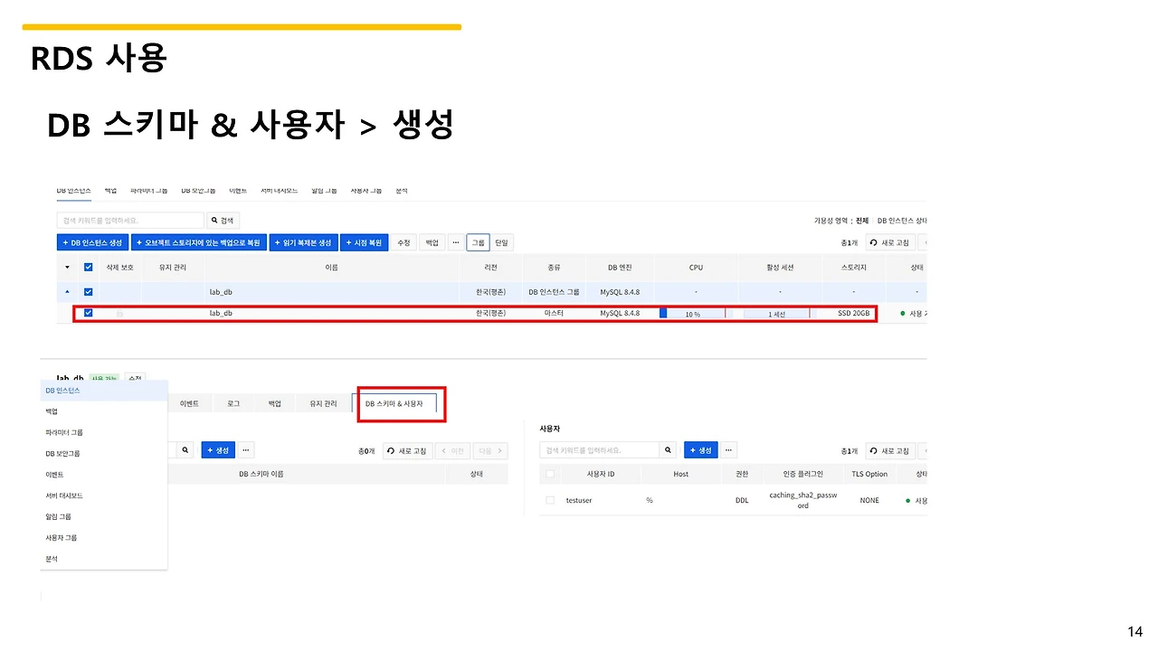
Task: Click the CPU usage 10% progress bar
Action: (x=692, y=313)
